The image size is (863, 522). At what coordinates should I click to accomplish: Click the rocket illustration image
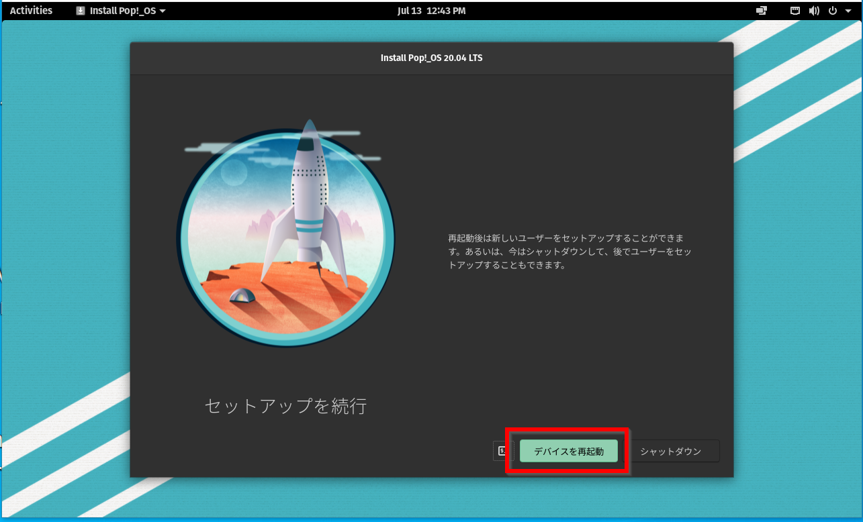point(285,233)
